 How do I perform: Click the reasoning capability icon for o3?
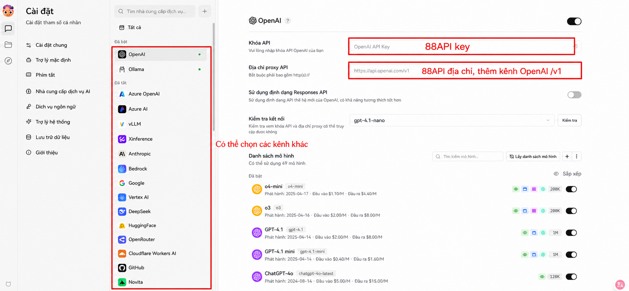[x=534, y=211]
